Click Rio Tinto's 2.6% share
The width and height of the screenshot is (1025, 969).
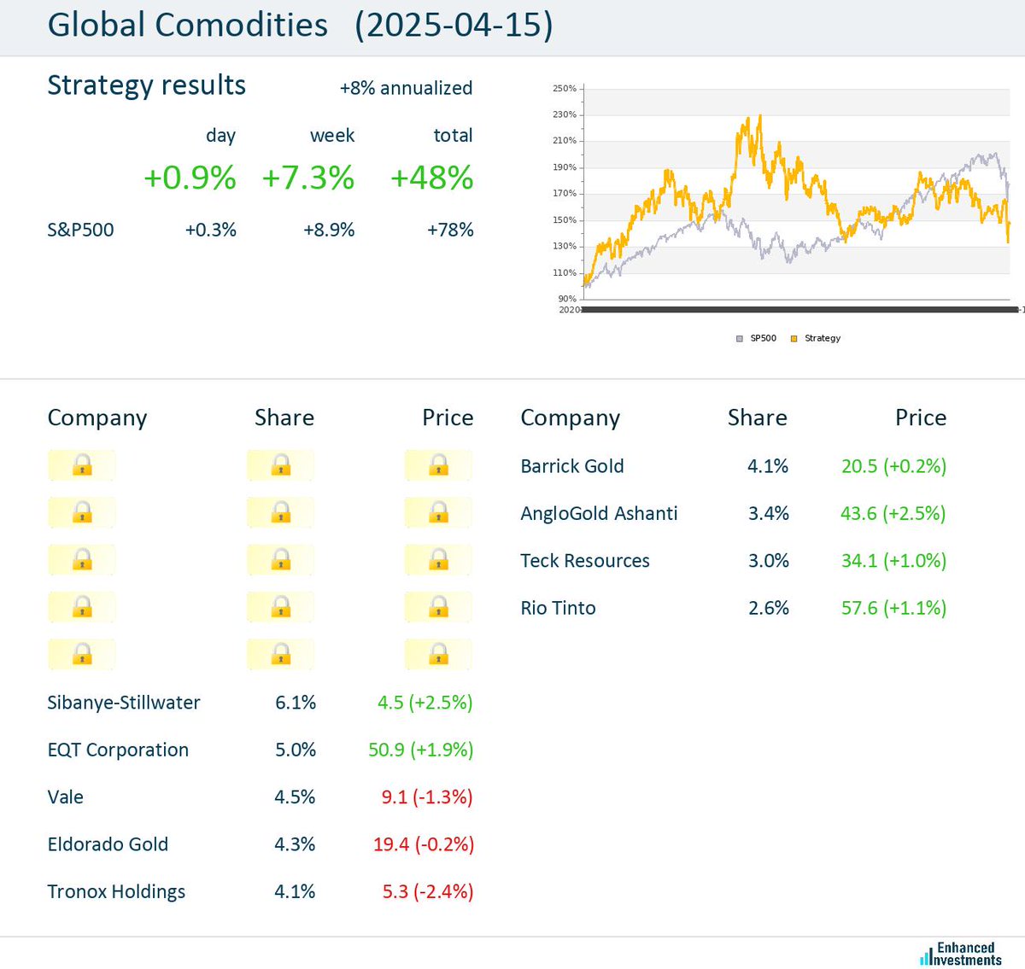pos(769,608)
